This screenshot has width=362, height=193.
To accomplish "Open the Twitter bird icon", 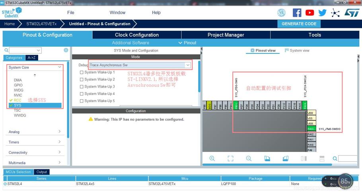I will (x=322, y=13).
